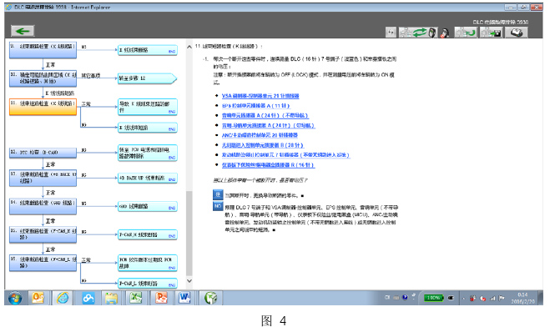The image size is (550, 332).
Task: Open the VSA modulator 21-pin connector link
Action: coord(260,96)
